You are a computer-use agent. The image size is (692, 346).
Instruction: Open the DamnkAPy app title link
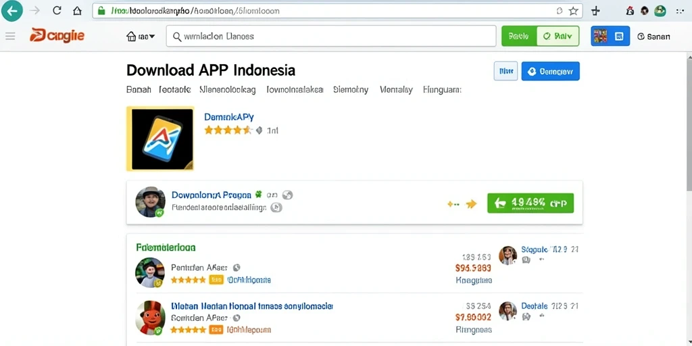pyautogui.click(x=228, y=117)
